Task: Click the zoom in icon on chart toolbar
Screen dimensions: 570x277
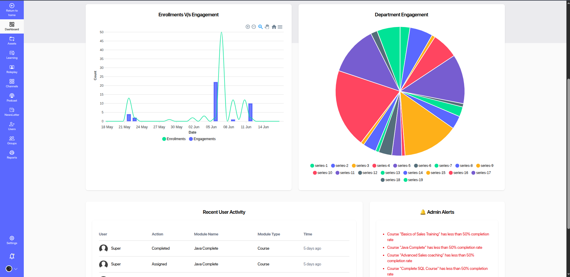Action: coord(248,27)
